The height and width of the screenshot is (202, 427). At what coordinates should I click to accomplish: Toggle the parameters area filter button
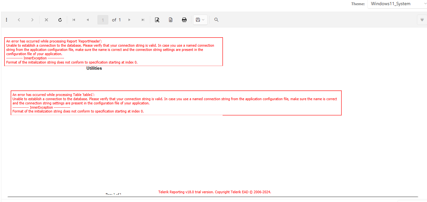422,20
